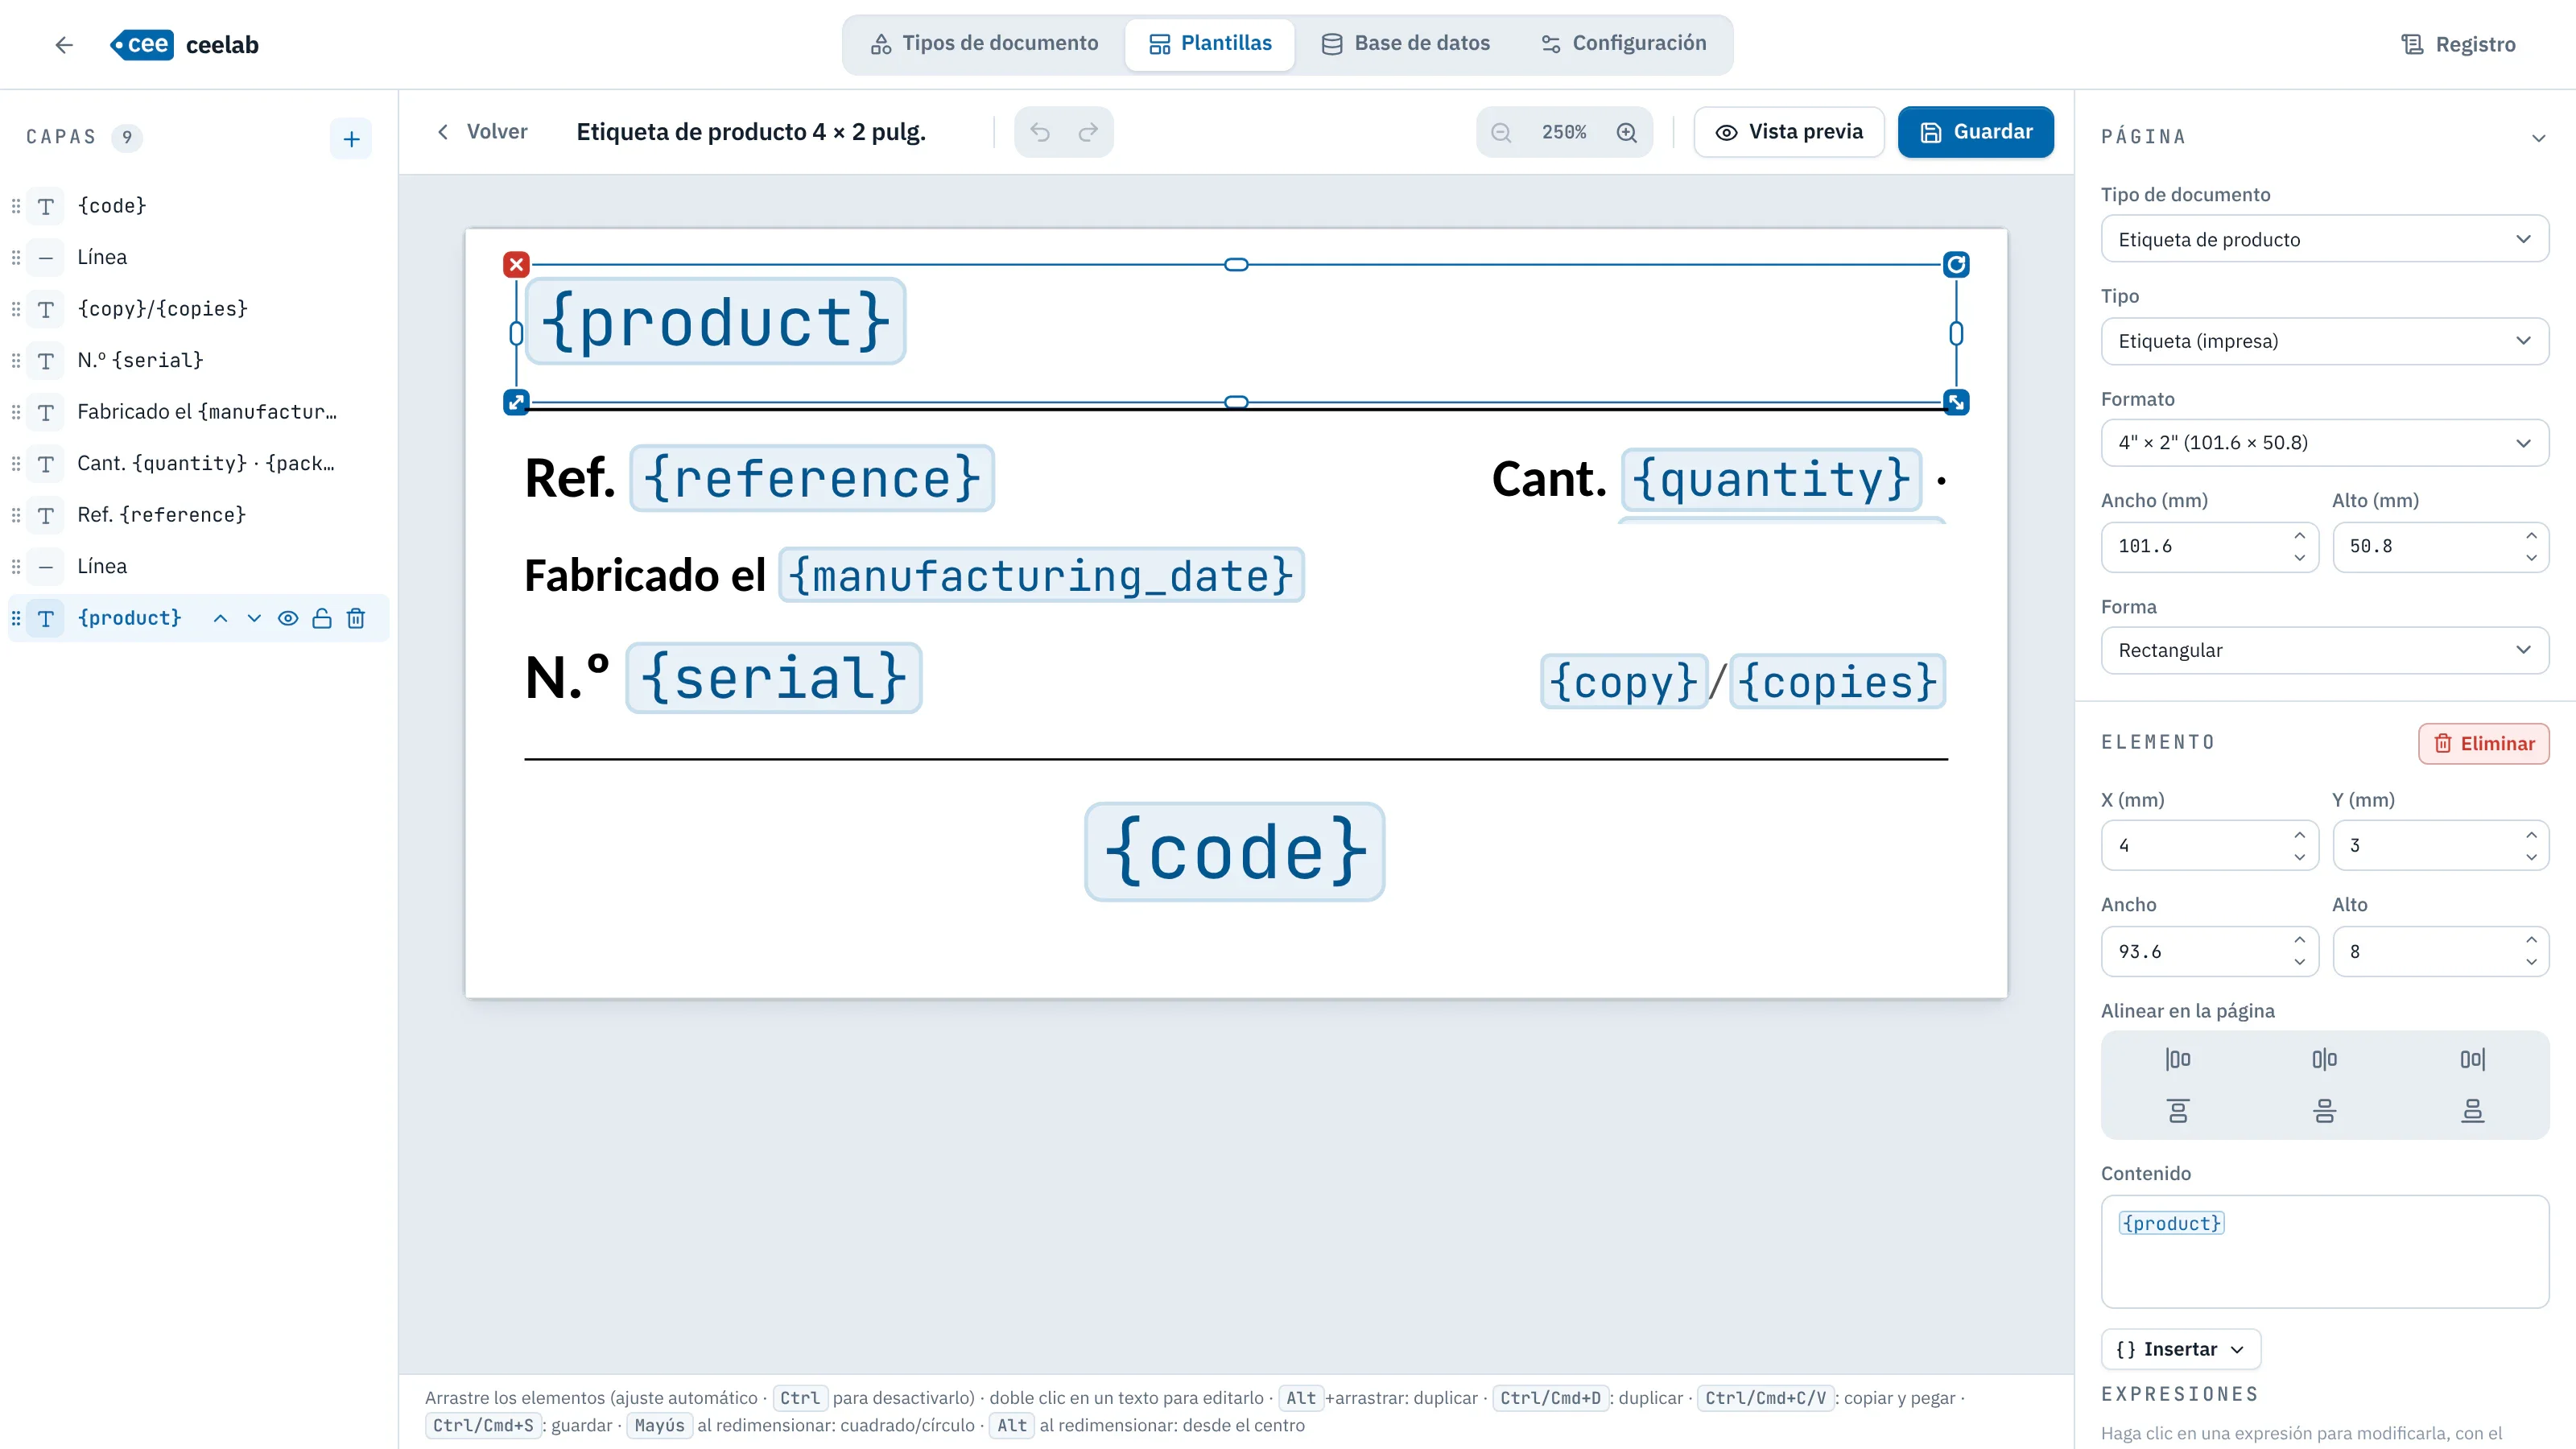Zoom out with the magnifier minus icon
2576x1449 pixels.
pos(1501,132)
